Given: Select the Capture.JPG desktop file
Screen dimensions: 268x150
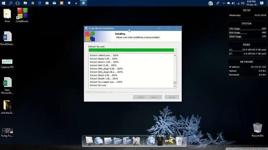Looking at the screenshot, I should click(7, 63).
